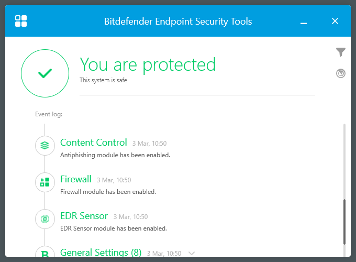Image resolution: width=356 pixels, height=262 pixels.
Task: Click the EDR Sensor event icon
Action: [x=45, y=219]
